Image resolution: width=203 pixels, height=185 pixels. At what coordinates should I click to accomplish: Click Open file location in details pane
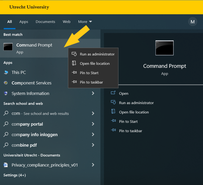coord(134,112)
